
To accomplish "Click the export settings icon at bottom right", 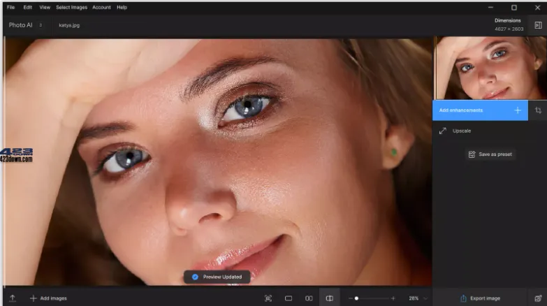I will (538, 298).
